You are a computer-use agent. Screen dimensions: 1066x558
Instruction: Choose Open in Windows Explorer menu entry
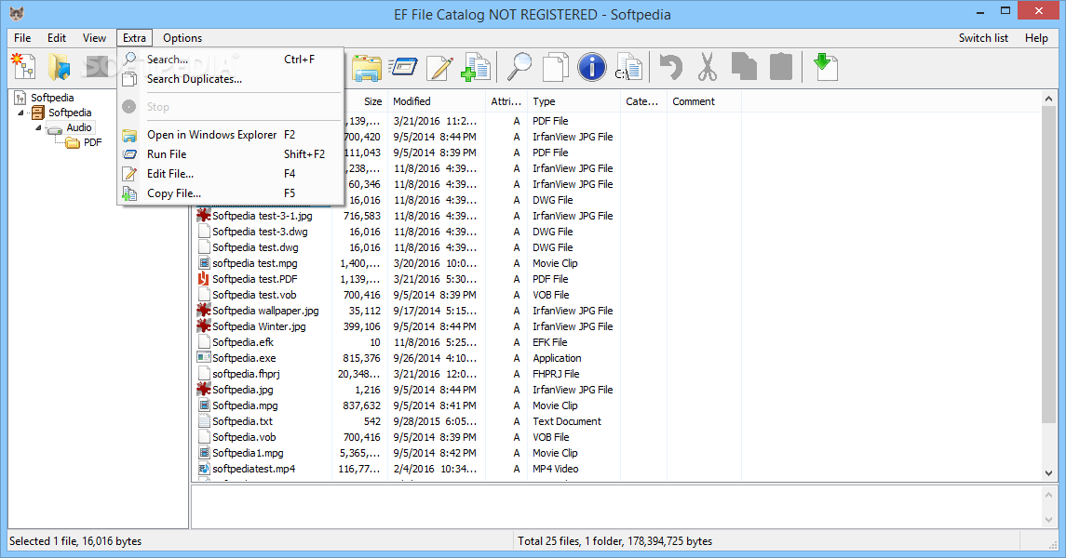pos(231,135)
